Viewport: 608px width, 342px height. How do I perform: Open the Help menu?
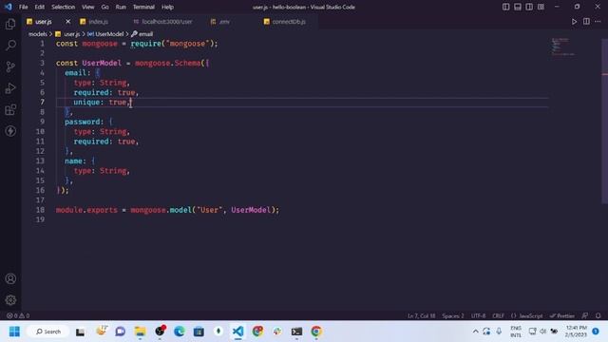pyautogui.click(x=167, y=7)
